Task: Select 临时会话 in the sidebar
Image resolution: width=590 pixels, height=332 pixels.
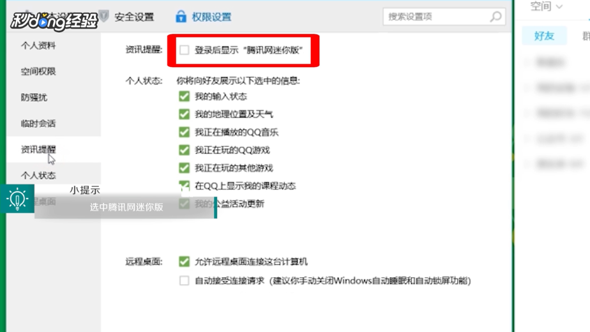Action: click(x=38, y=123)
